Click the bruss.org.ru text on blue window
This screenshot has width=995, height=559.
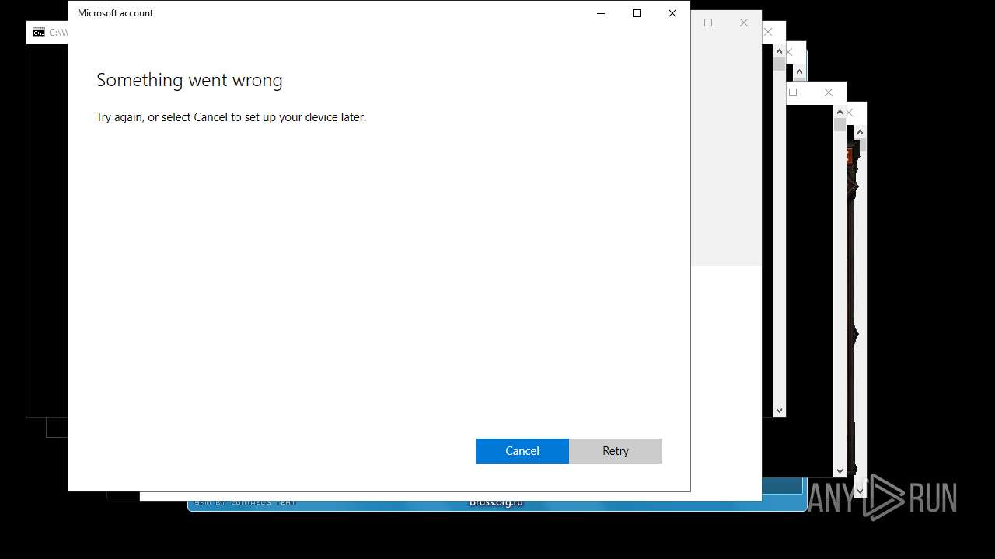pyautogui.click(x=496, y=502)
